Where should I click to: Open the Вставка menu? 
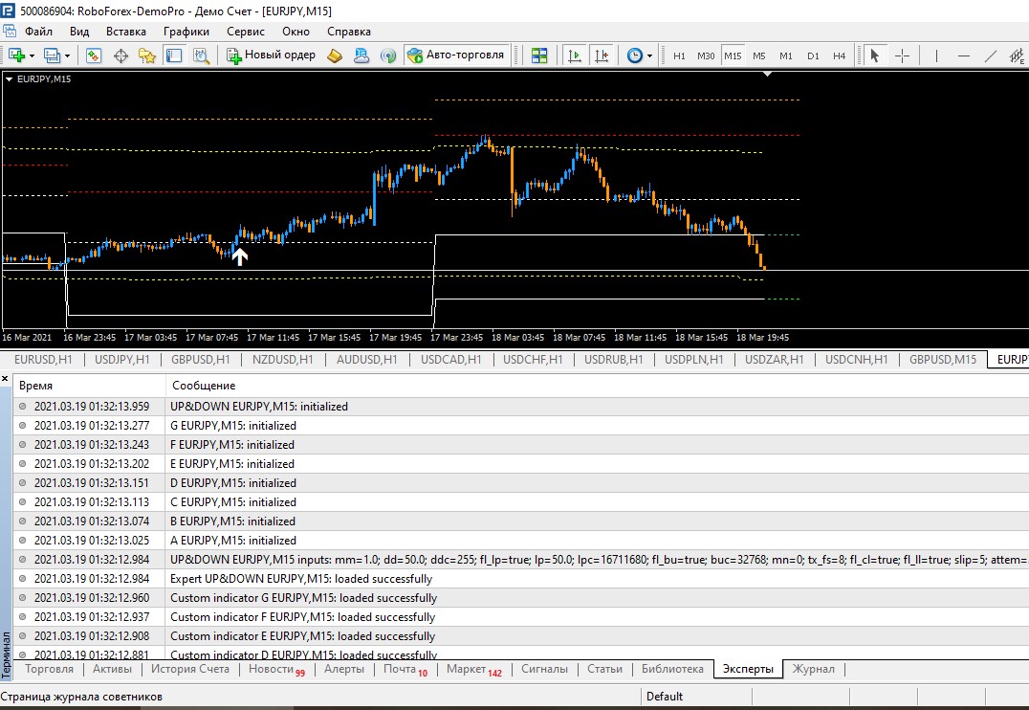[126, 31]
